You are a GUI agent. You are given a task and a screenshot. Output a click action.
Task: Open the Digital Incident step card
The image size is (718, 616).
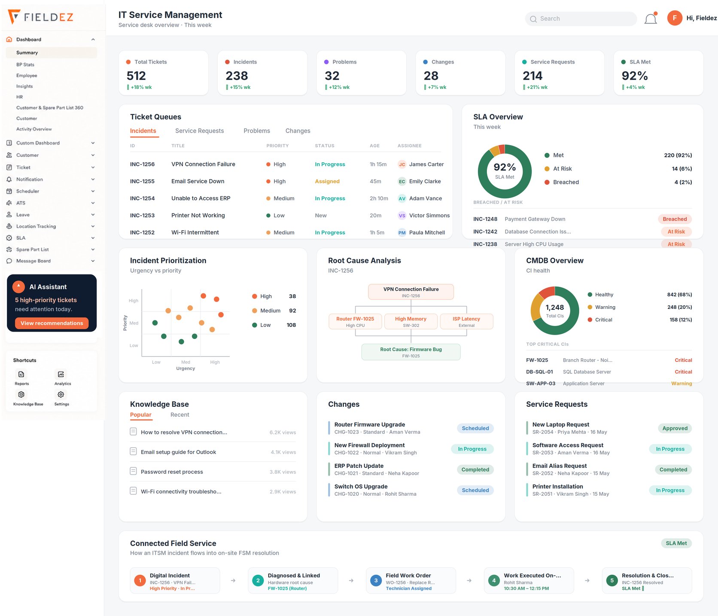[x=175, y=581]
